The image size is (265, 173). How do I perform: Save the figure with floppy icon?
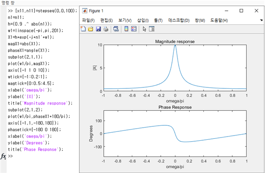(x=98, y=29)
